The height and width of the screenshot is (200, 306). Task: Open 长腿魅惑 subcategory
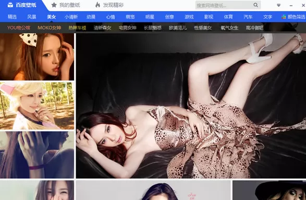point(153,28)
